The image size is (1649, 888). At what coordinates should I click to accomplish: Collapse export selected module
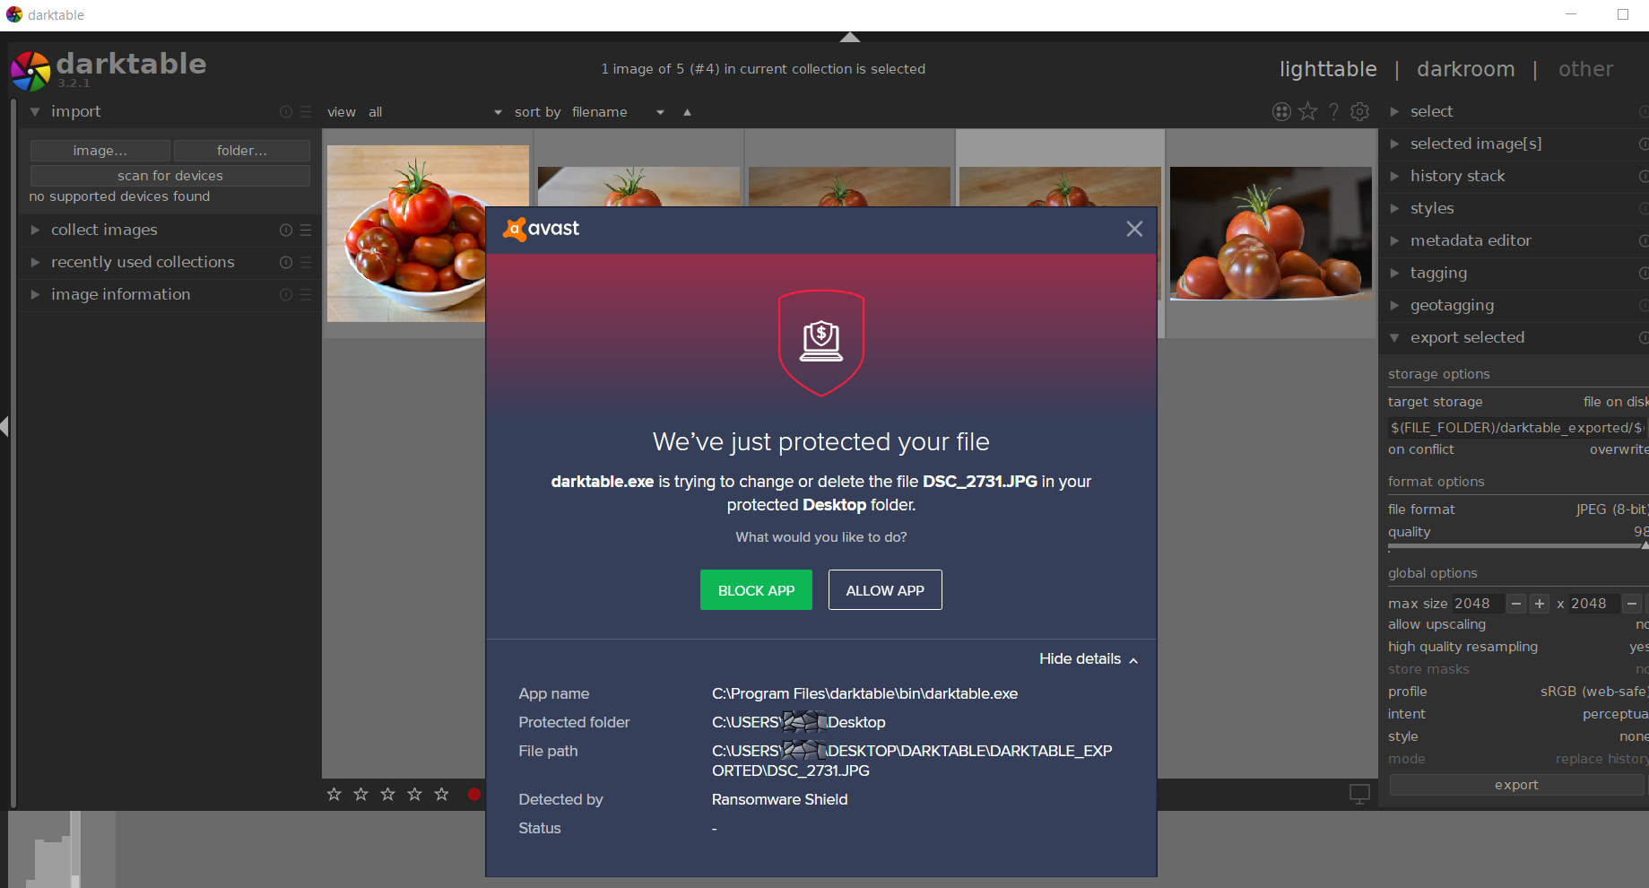tap(1394, 338)
